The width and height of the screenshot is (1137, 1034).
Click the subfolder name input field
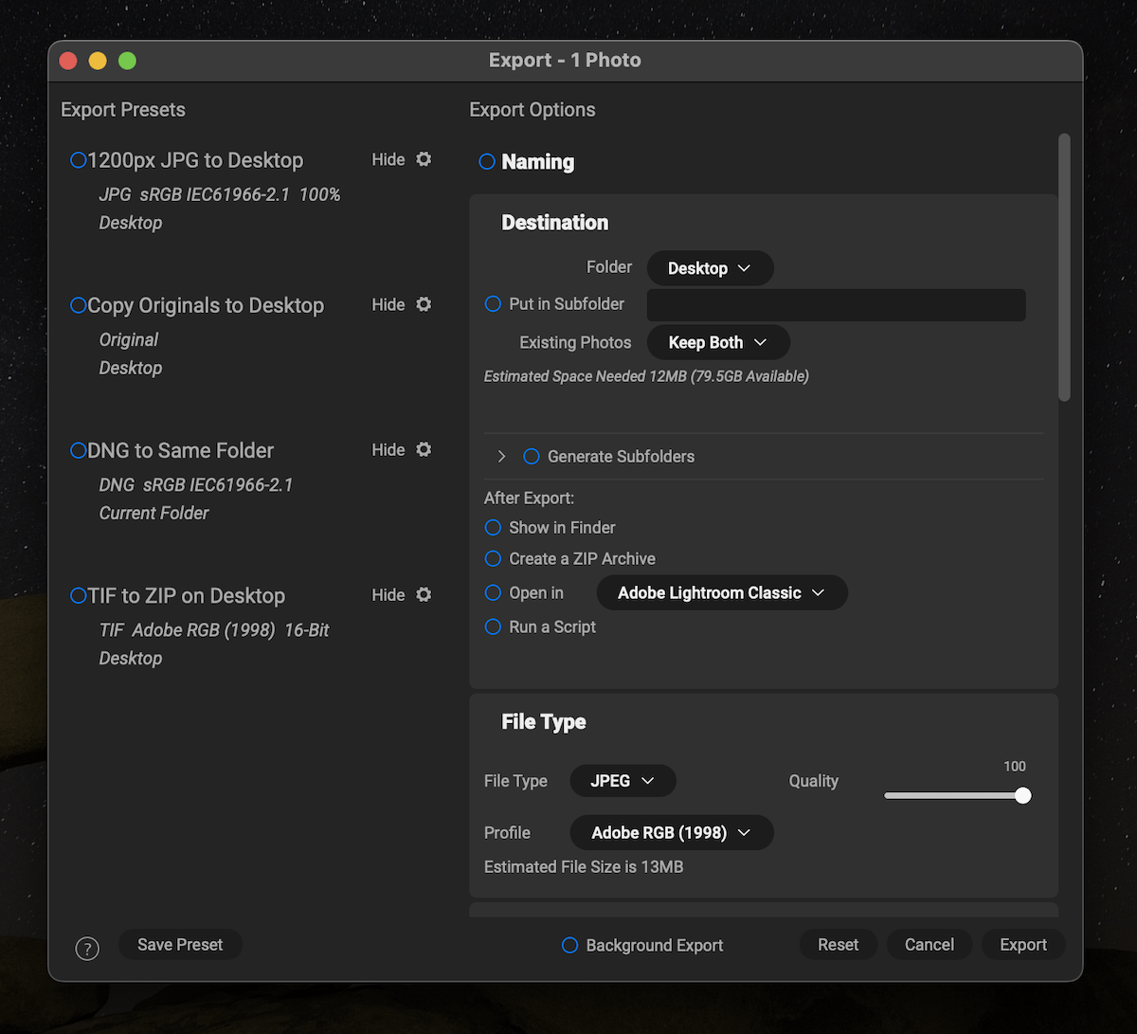tap(836, 304)
